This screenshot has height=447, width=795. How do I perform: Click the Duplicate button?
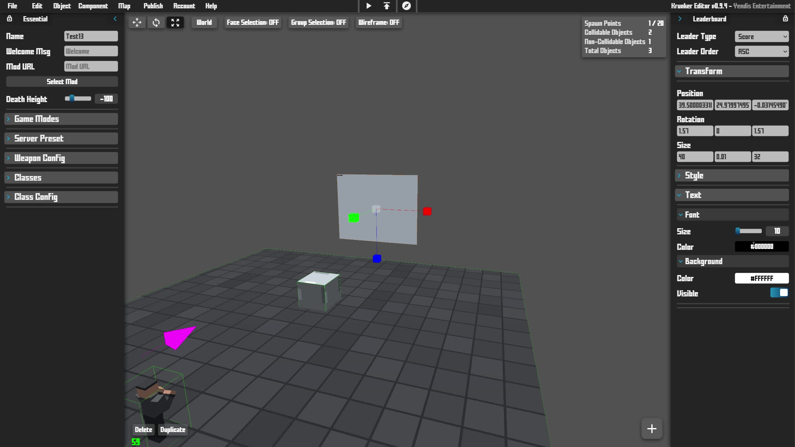tap(173, 430)
